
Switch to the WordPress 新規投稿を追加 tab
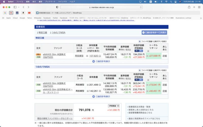coord(117,13)
